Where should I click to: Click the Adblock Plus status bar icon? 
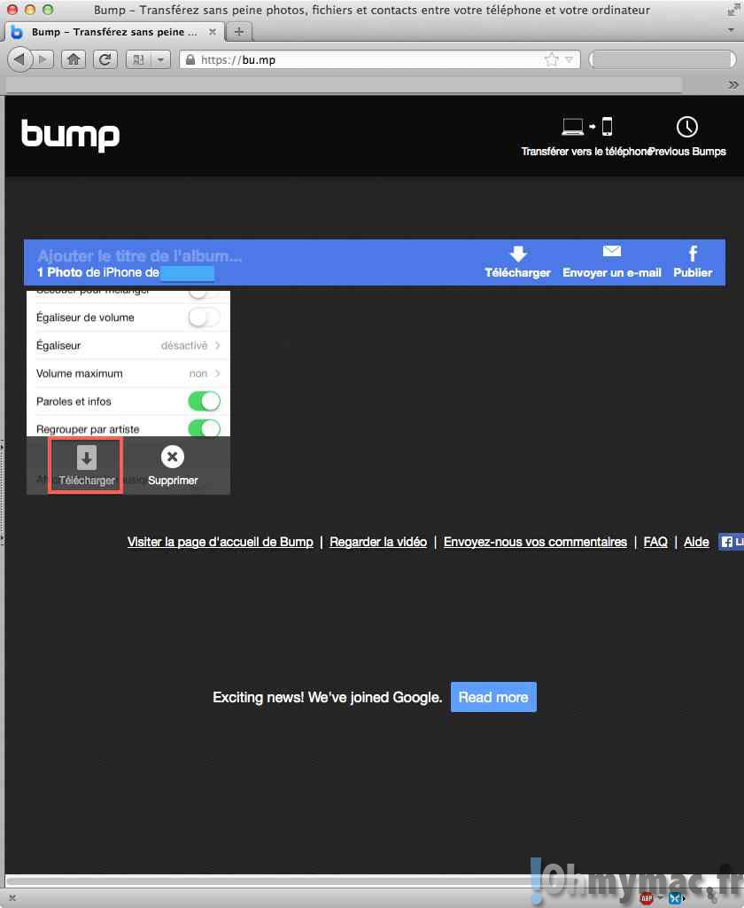coord(647,898)
